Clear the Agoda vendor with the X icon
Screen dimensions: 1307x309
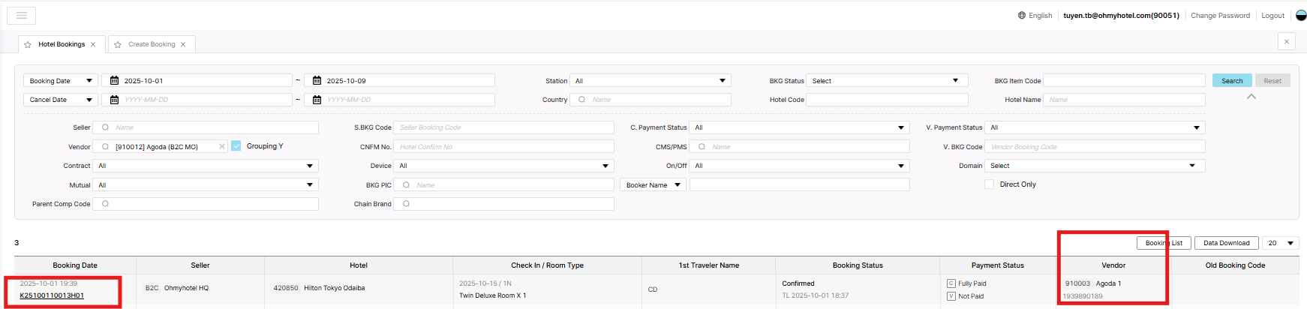(222, 147)
